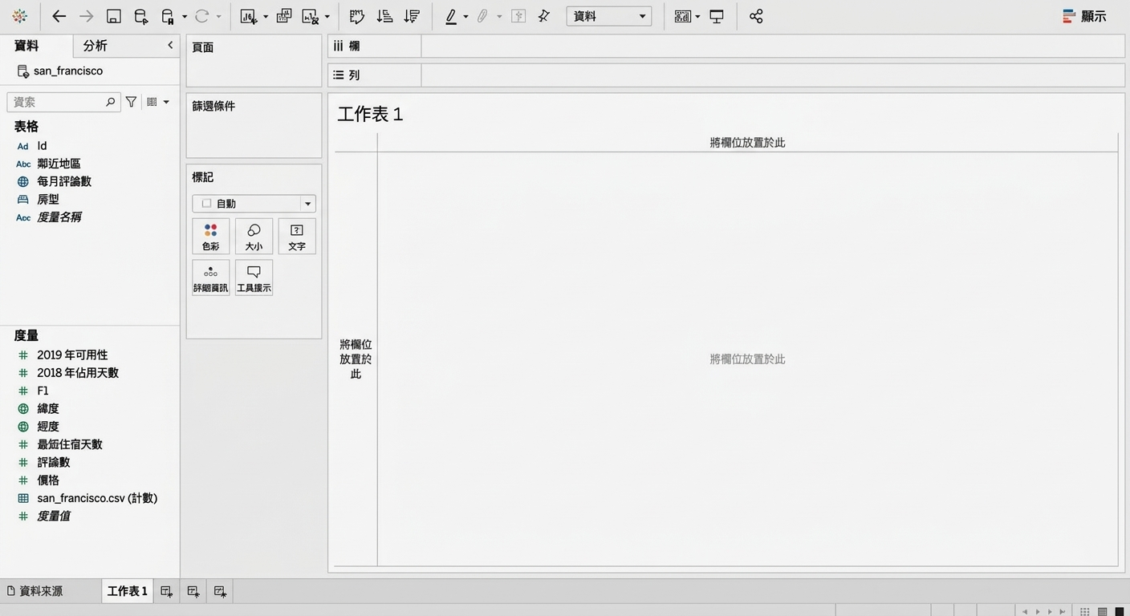Image resolution: width=1130 pixels, height=616 pixels.
Task: Sort descending using the toolbar icon
Action: click(412, 16)
